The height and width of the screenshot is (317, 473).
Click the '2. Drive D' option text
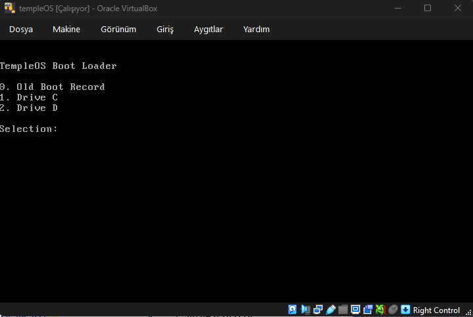29,108
